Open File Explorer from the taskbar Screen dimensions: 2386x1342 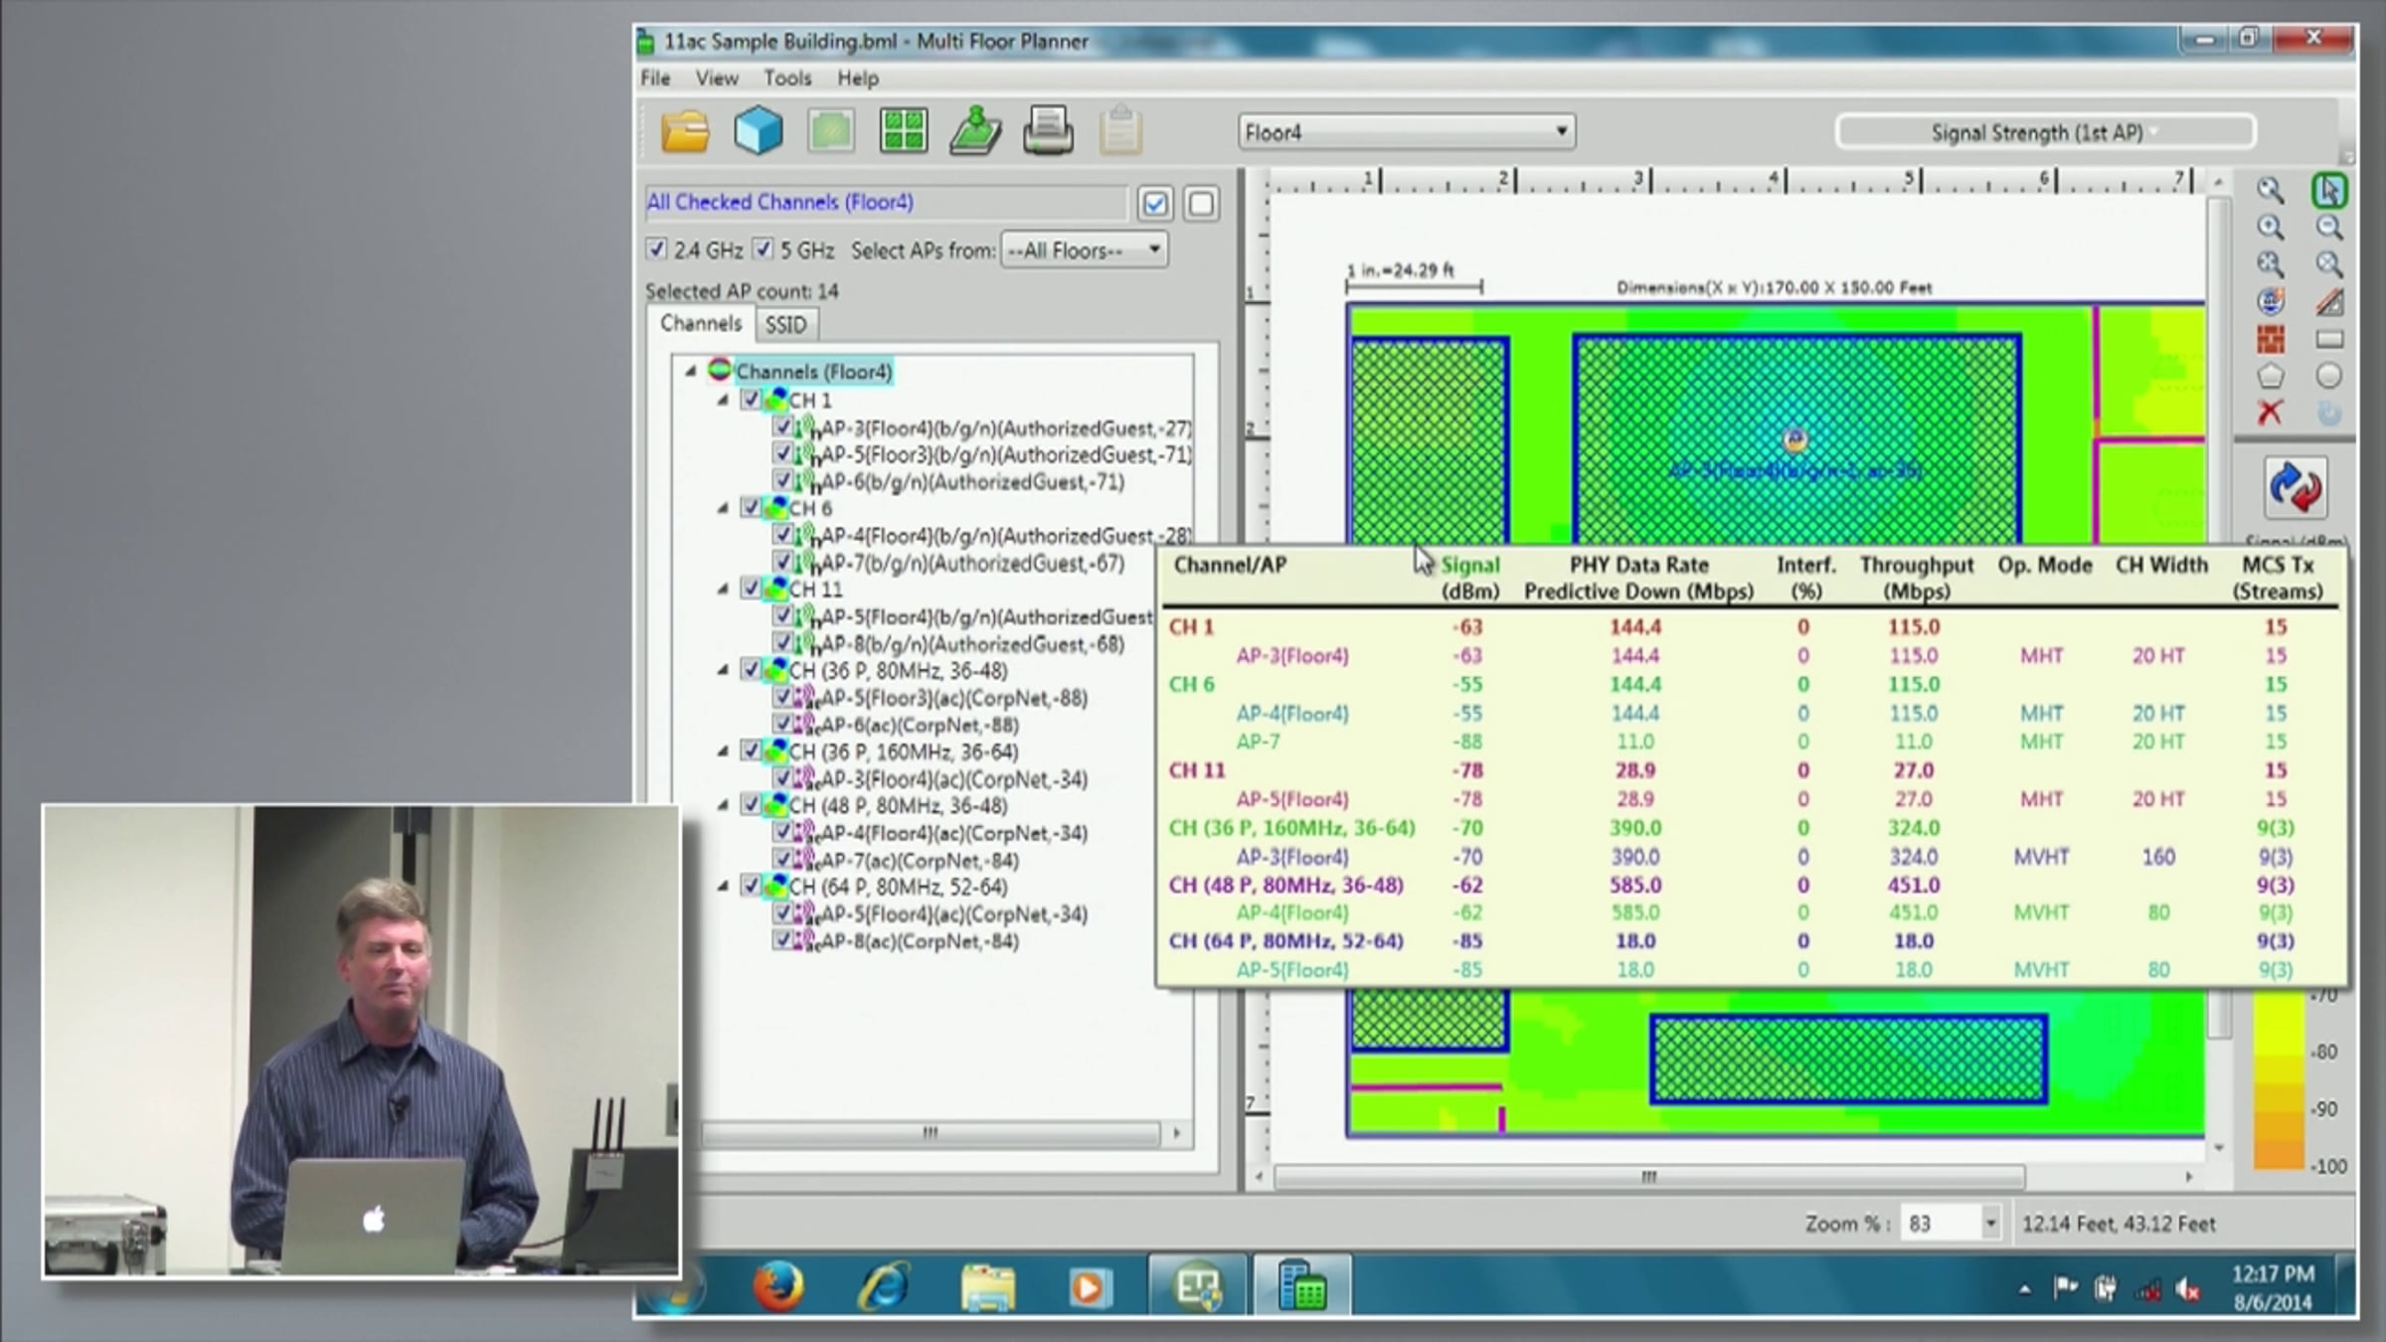click(987, 1287)
